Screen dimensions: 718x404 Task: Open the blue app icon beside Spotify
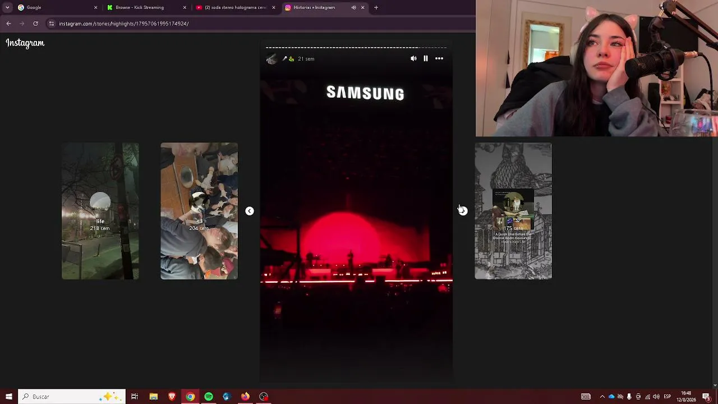(x=227, y=397)
